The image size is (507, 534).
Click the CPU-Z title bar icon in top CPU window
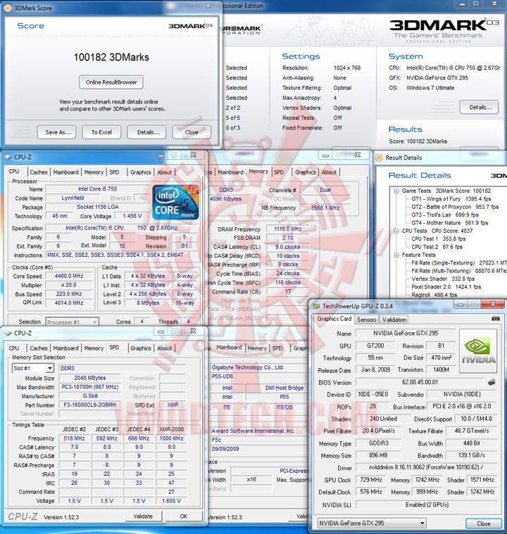[x=8, y=157]
